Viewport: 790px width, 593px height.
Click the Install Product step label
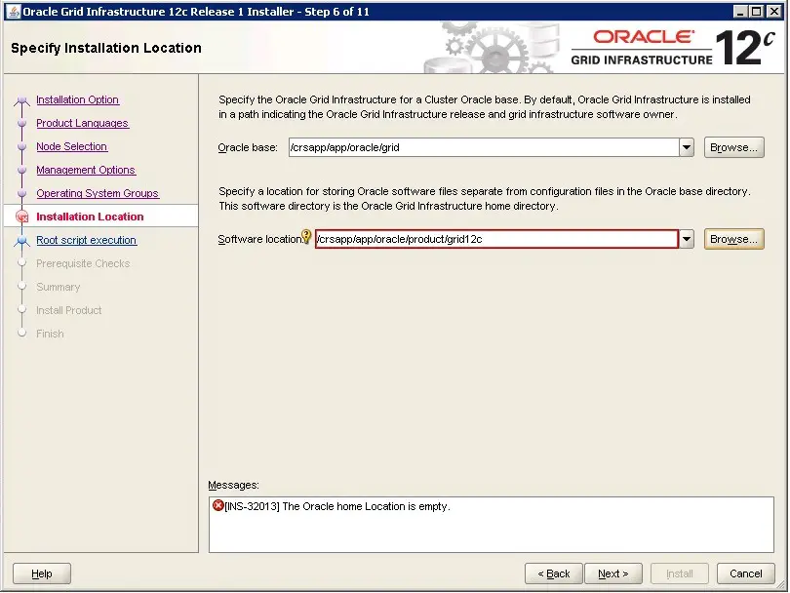[69, 310]
